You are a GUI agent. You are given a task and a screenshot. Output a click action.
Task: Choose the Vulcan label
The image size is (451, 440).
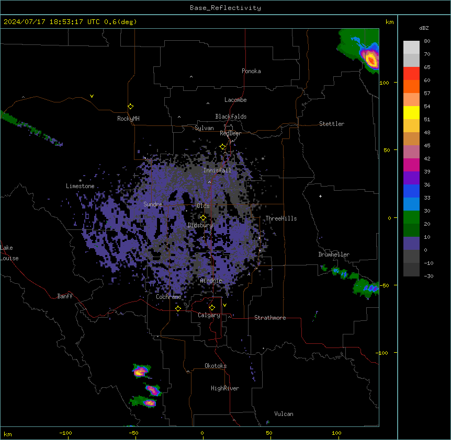coord(284,414)
